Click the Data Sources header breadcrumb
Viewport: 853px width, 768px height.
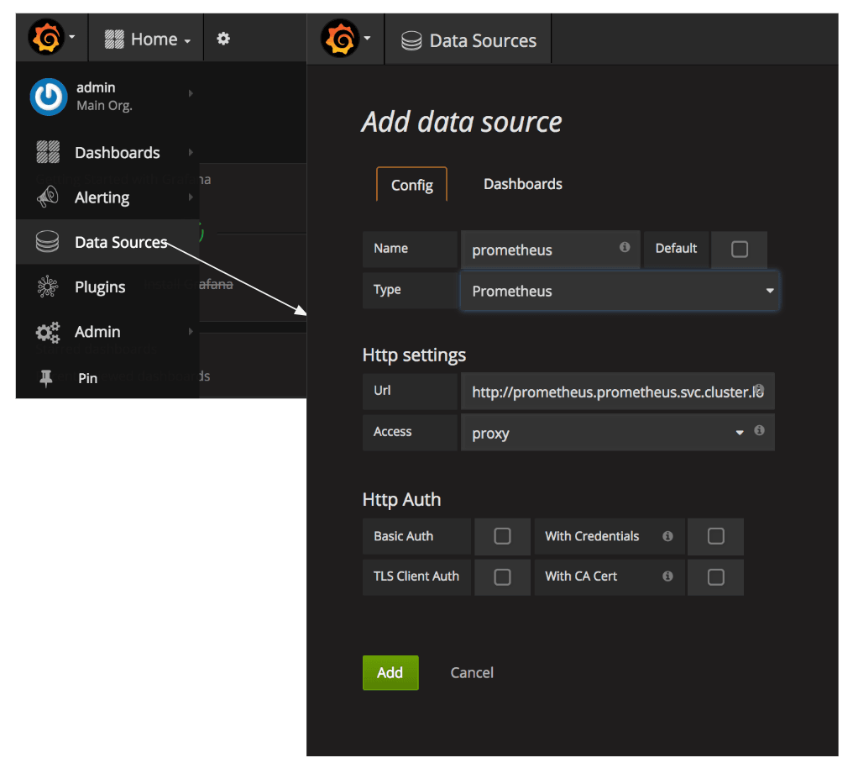coord(468,41)
